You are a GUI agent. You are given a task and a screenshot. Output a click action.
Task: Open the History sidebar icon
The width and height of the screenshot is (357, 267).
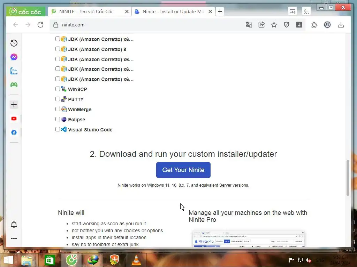[14, 43]
